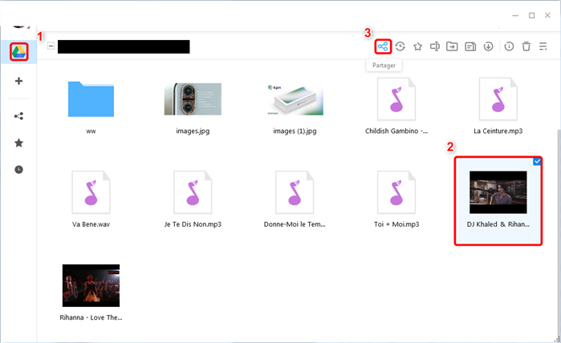Open version history toolbar icon
Image resolution: width=561 pixels, height=343 pixels.
coord(400,46)
